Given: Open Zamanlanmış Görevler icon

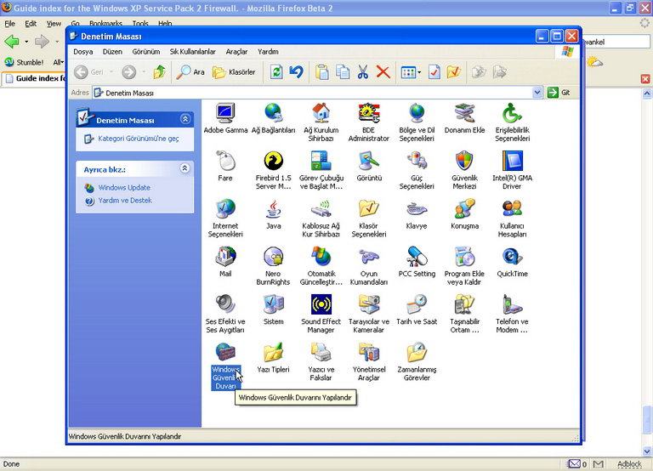Looking at the screenshot, I should [417, 353].
